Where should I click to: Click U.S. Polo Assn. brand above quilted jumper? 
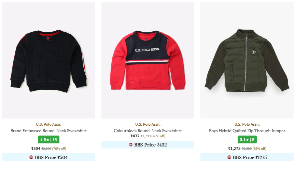coord(247,124)
